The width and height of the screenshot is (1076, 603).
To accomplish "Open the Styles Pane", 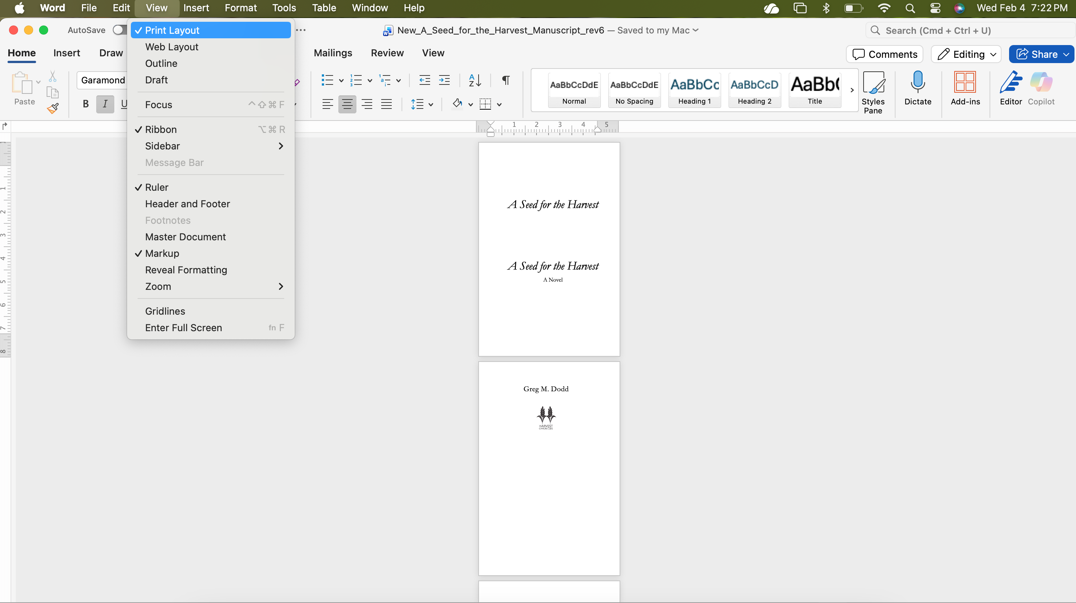I will (873, 92).
